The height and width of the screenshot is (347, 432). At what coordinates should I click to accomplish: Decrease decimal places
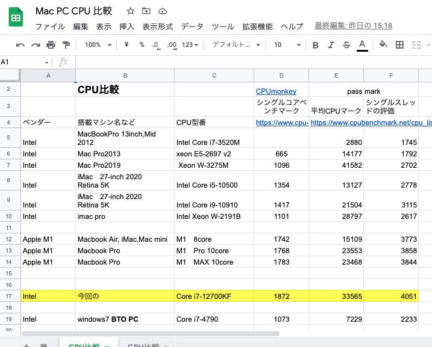tap(156, 45)
